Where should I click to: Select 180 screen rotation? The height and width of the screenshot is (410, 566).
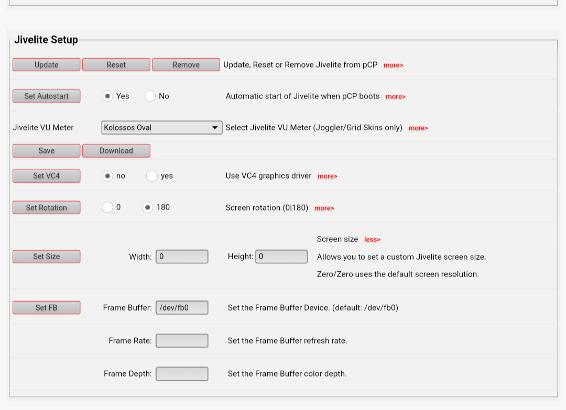click(147, 207)
